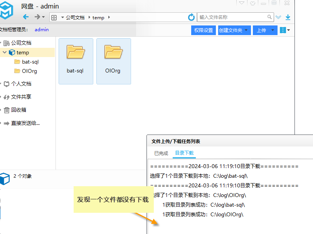Open 回收站 recycle bin in sidebar
Viewport: 313px width, 234px height.
pyautogui.click(x=19, y=110)
